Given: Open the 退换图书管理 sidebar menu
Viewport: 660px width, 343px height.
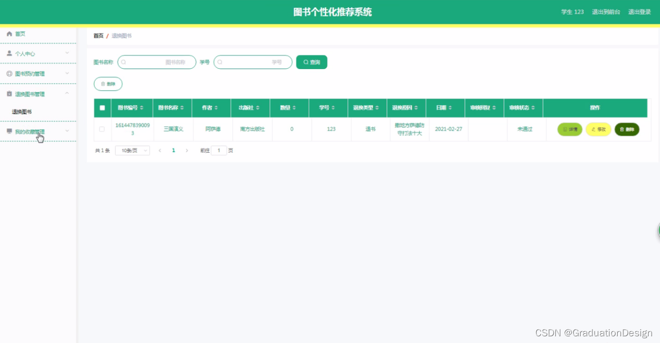Looking at the screenshot, I should tap(38, 94).
